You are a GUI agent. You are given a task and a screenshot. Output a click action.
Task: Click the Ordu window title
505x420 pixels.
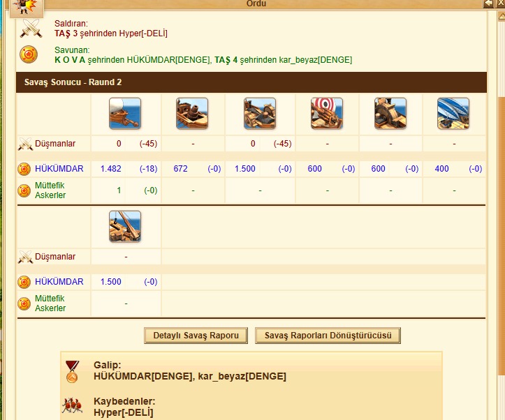point(256,3)
